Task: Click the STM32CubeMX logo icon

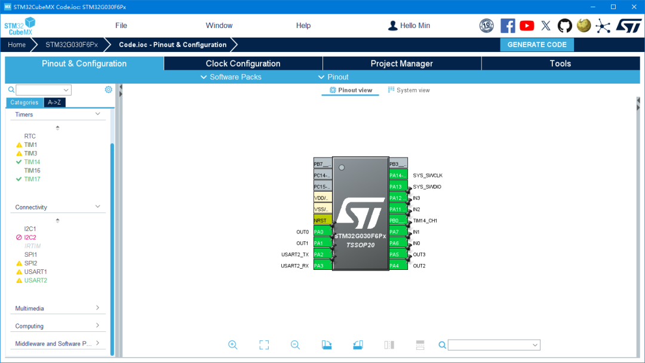Action: tap(20, 26)
